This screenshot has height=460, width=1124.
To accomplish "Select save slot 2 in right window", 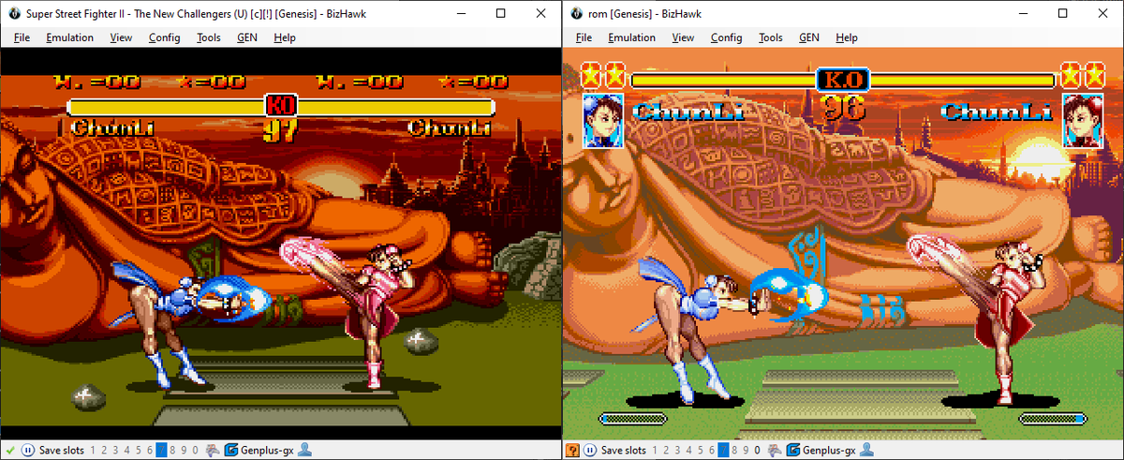I will pos(666,451).
